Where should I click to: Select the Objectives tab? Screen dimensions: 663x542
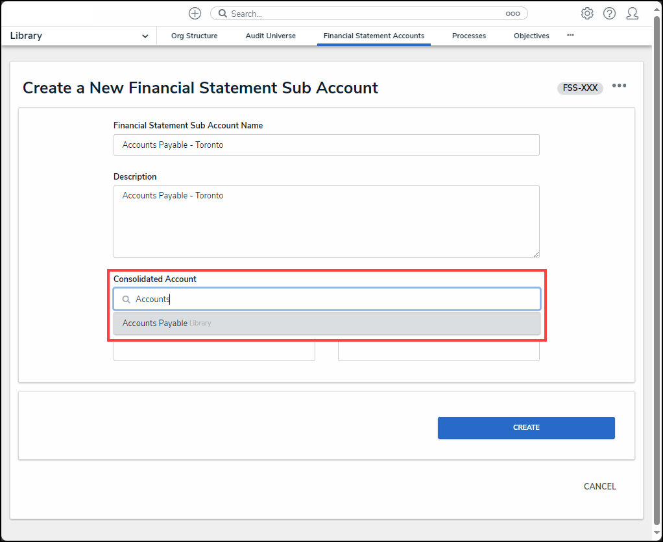coord(531,36)
